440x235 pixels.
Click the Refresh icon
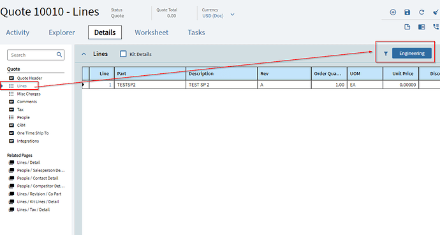(422, 12)
